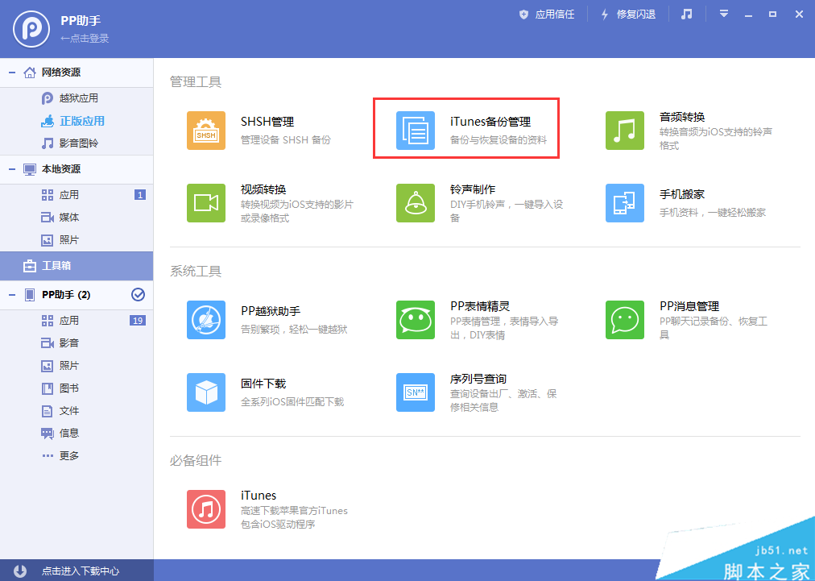Click the 序列号查询 title text
Screen dimensions: 815x581
478,379
